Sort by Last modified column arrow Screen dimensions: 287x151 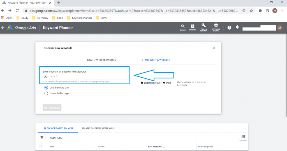click(x=164, y=147)
